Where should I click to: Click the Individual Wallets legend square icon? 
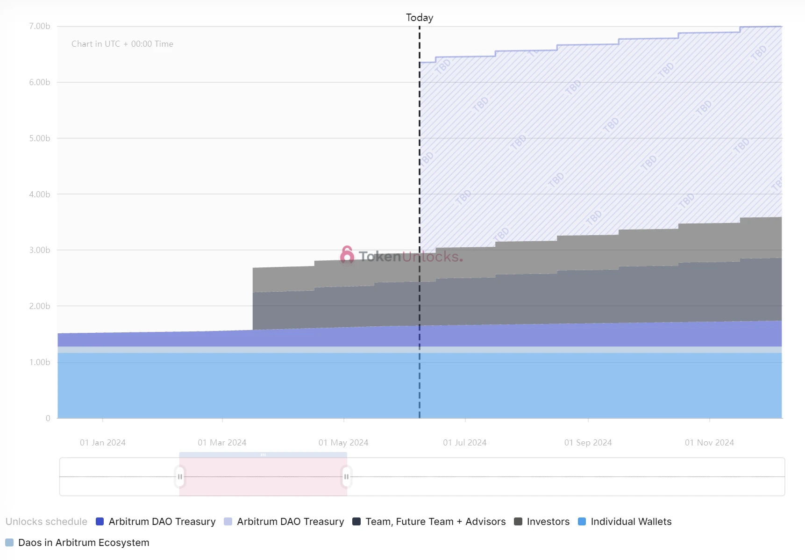[x=582, y=522]
